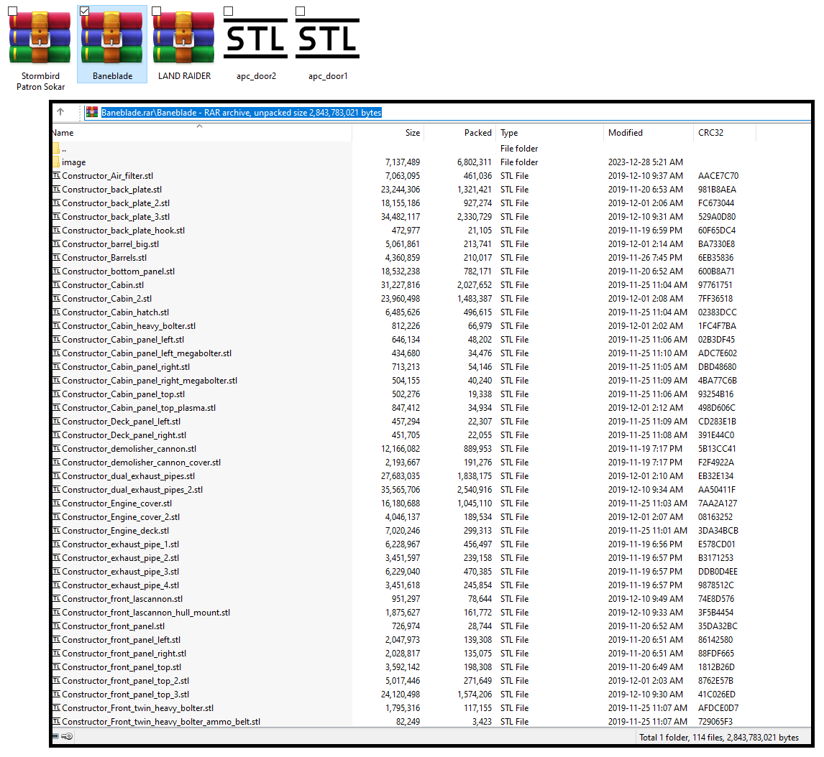The height and width of the screenshot is (757, 824).
Task: Open the Stormbird Patron Sokar RAR archive icon
Action: [40, 38]
